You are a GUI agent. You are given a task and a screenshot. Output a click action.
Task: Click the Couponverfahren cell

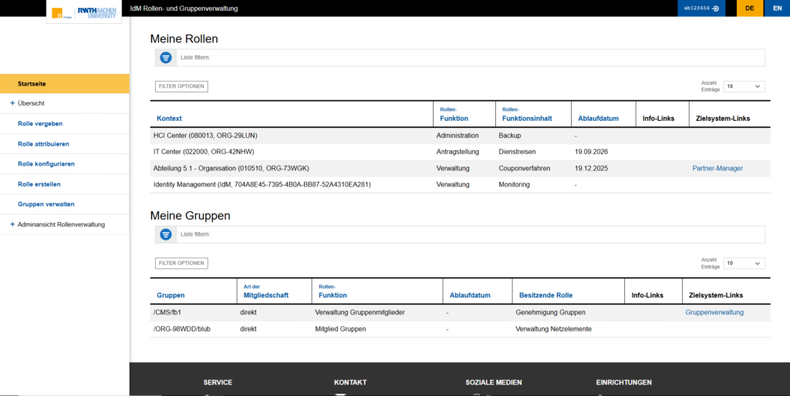[525, 169]
